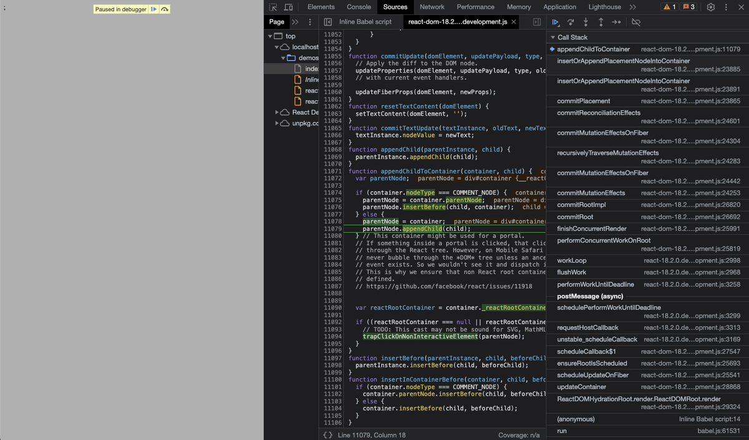Close the react-dom development.js tab
Screen dimensions: 749x440
point(514,22)
